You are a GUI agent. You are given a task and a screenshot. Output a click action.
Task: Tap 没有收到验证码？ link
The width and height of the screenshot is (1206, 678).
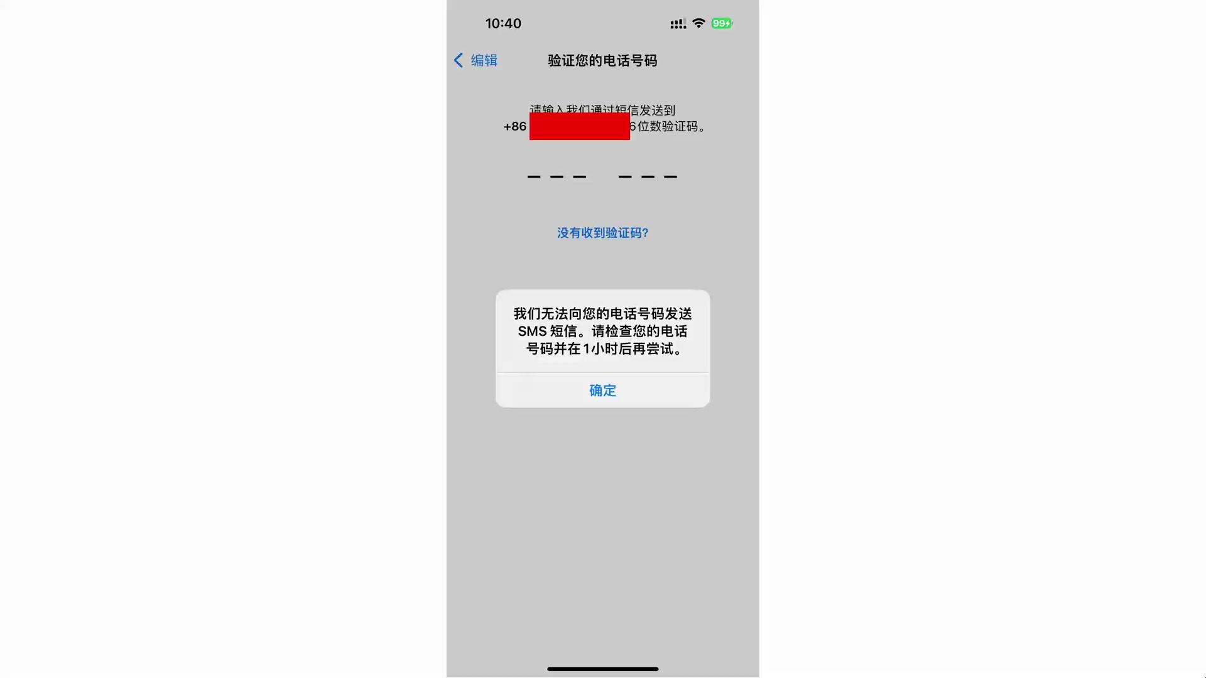pyautogui.click(x=602, y=233)
